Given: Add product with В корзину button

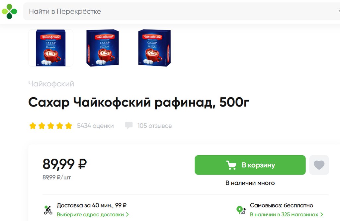Looking at the screenshot, I should tap(250, 165).
